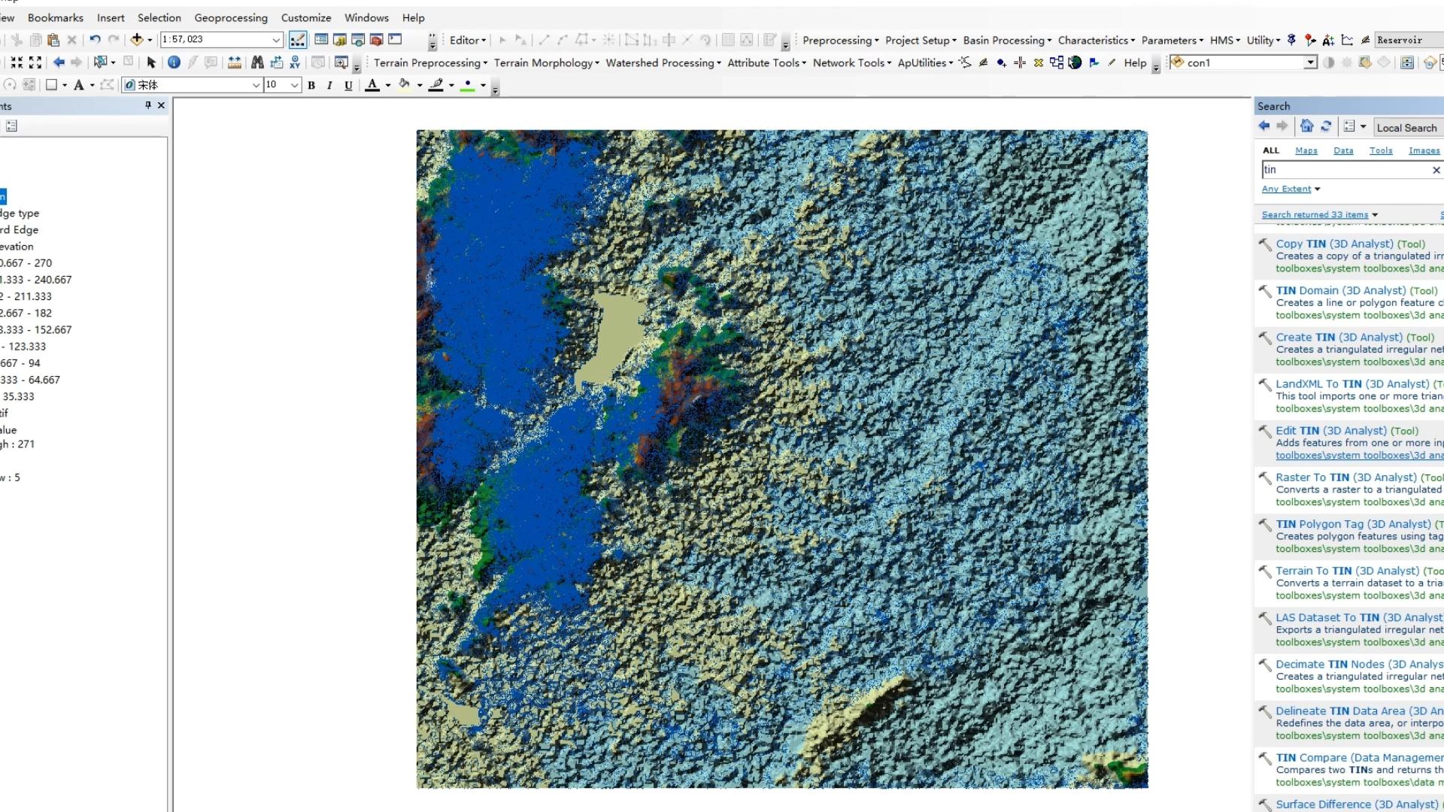This screenshot has height=812, width=1444.
Task: Go back to previous extent
Action: (59, 62)
